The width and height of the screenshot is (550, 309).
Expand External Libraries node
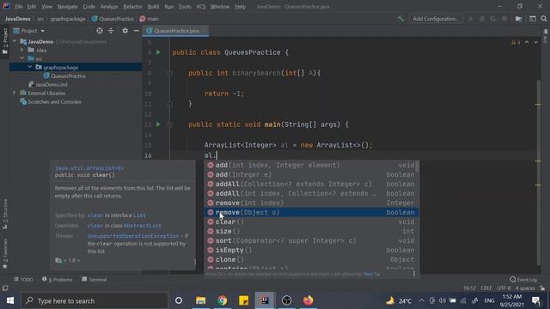[x=14, y=93]
